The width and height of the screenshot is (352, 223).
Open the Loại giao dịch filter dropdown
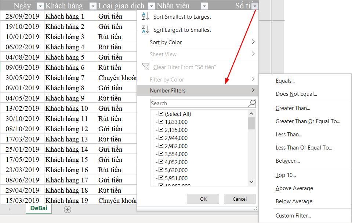tap(152, 6)
